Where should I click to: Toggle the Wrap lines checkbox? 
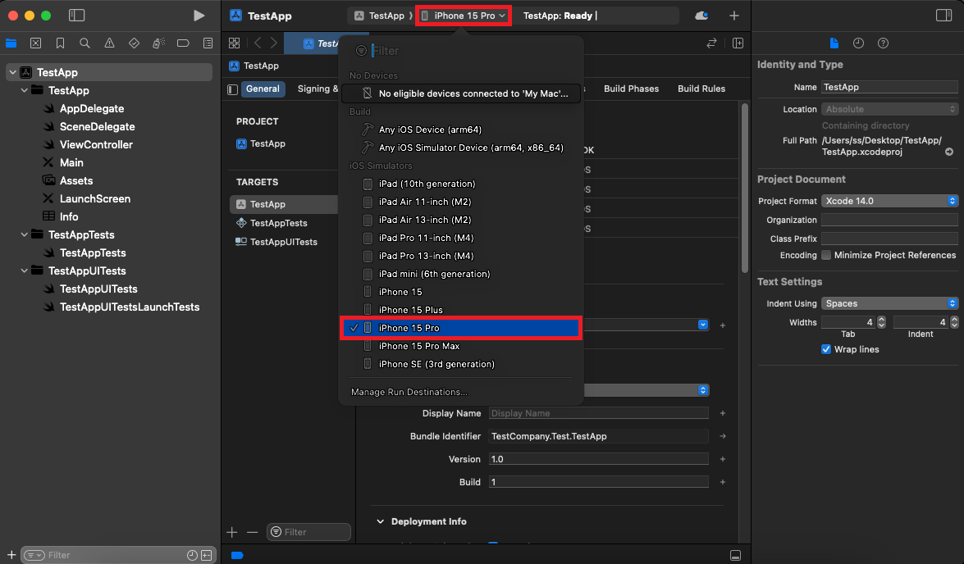point(826,349)
